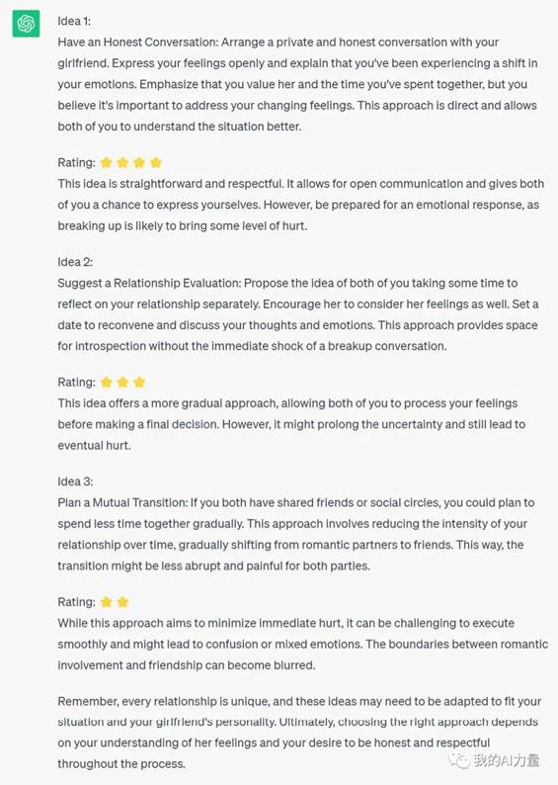Click 'Have an Honest Conversation' text
The height and width of the screenshot is (785, 558).
tap(137, 43)
